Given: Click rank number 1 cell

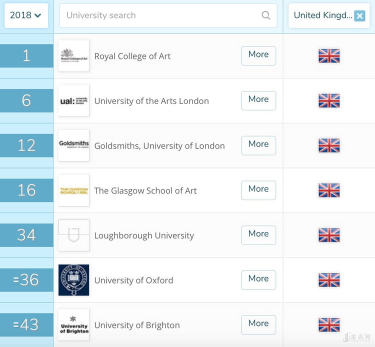Looking at the screenshot, I should (26, 55).
